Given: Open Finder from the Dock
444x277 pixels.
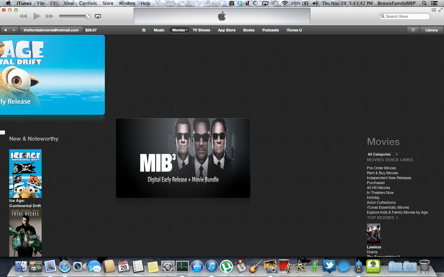Looking at the screenshot, I should (x=21, y=266).
